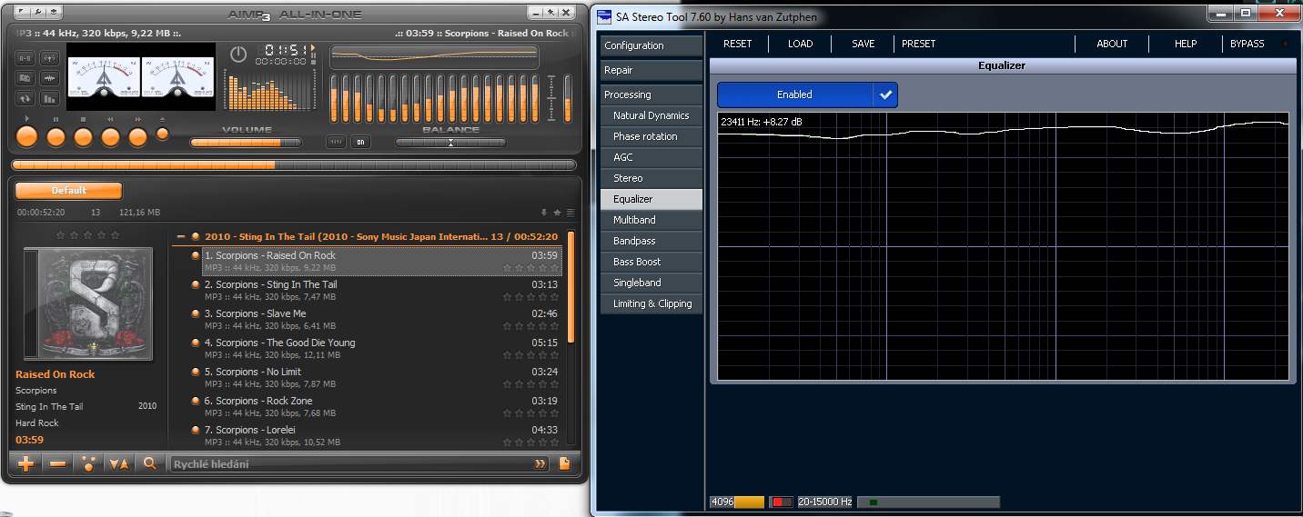Screen dimensions: 1303x517
Task: Open Limiting & Clipping page
Action: tap(651, 303)
